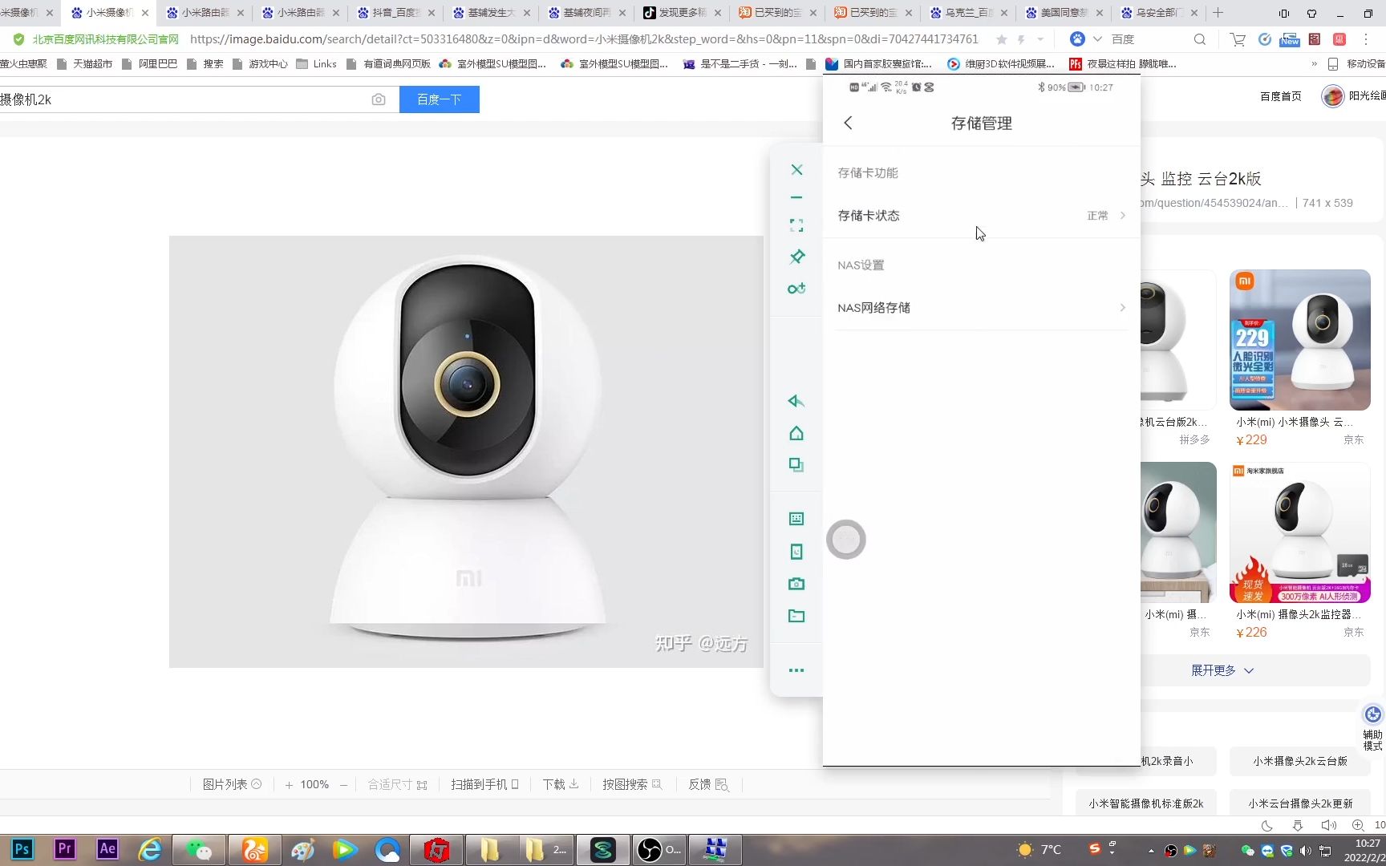Close the active 小米摄像机 tab
1386x866 pixels.
[145, 13]
